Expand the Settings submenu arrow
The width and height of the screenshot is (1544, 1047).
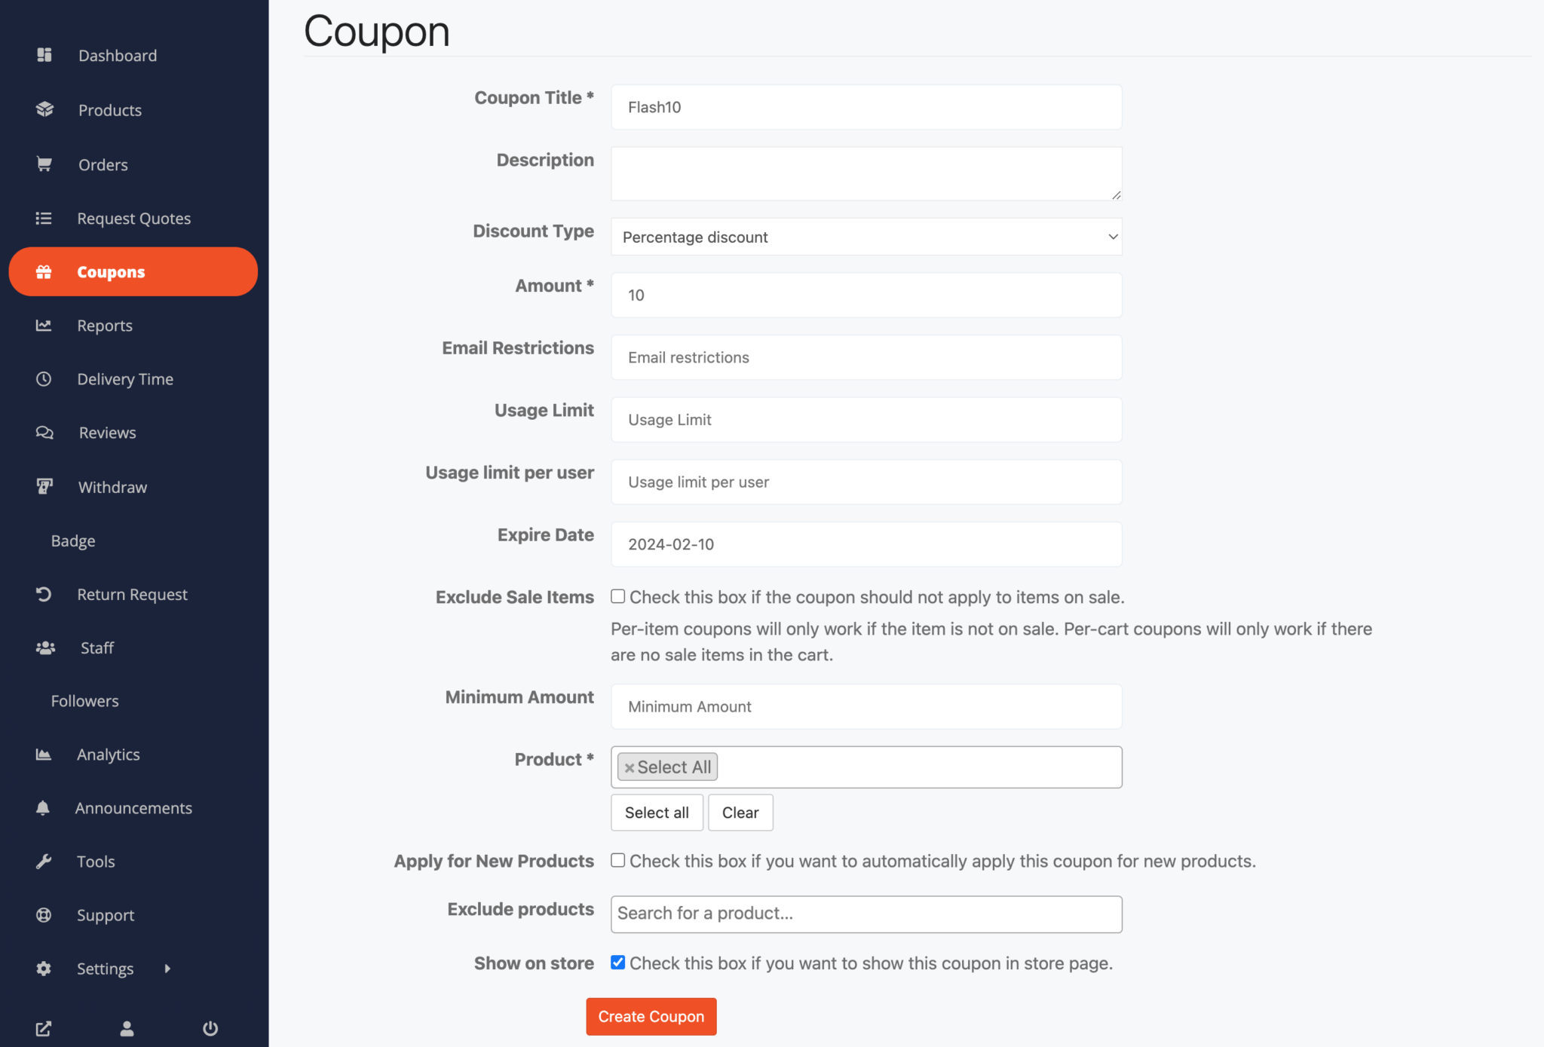(167, 969)
